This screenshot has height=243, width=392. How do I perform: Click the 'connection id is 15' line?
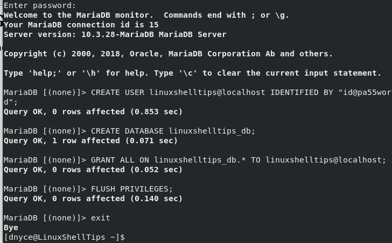point(81,25)
